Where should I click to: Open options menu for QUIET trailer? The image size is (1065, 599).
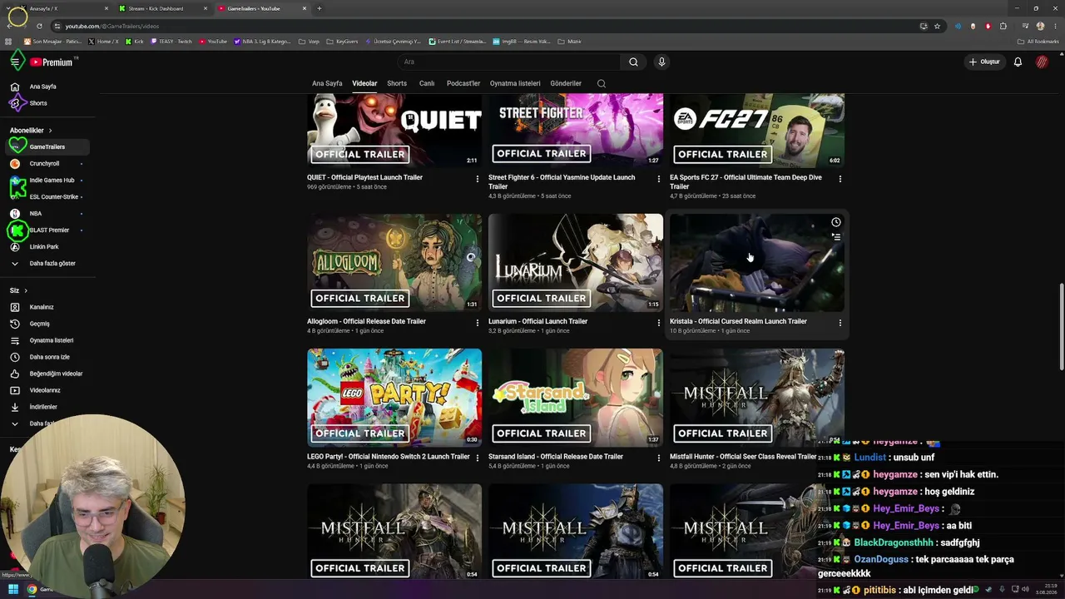[477, 179]
